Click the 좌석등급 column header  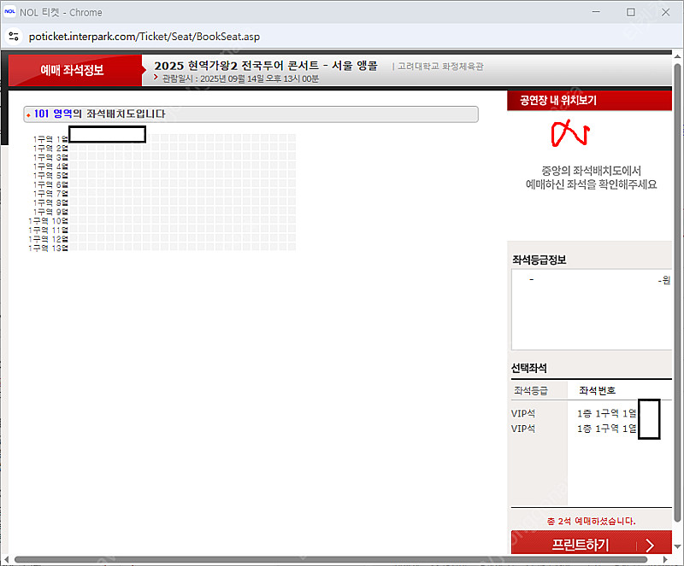tap(530, 390)
